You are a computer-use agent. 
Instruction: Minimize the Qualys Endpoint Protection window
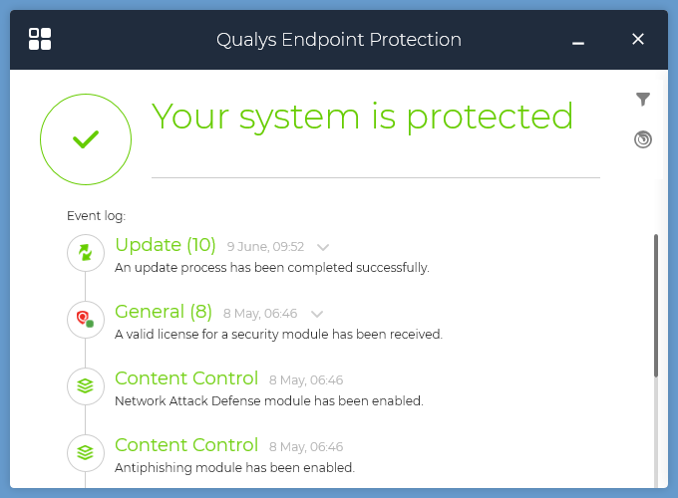click(578, 43)
